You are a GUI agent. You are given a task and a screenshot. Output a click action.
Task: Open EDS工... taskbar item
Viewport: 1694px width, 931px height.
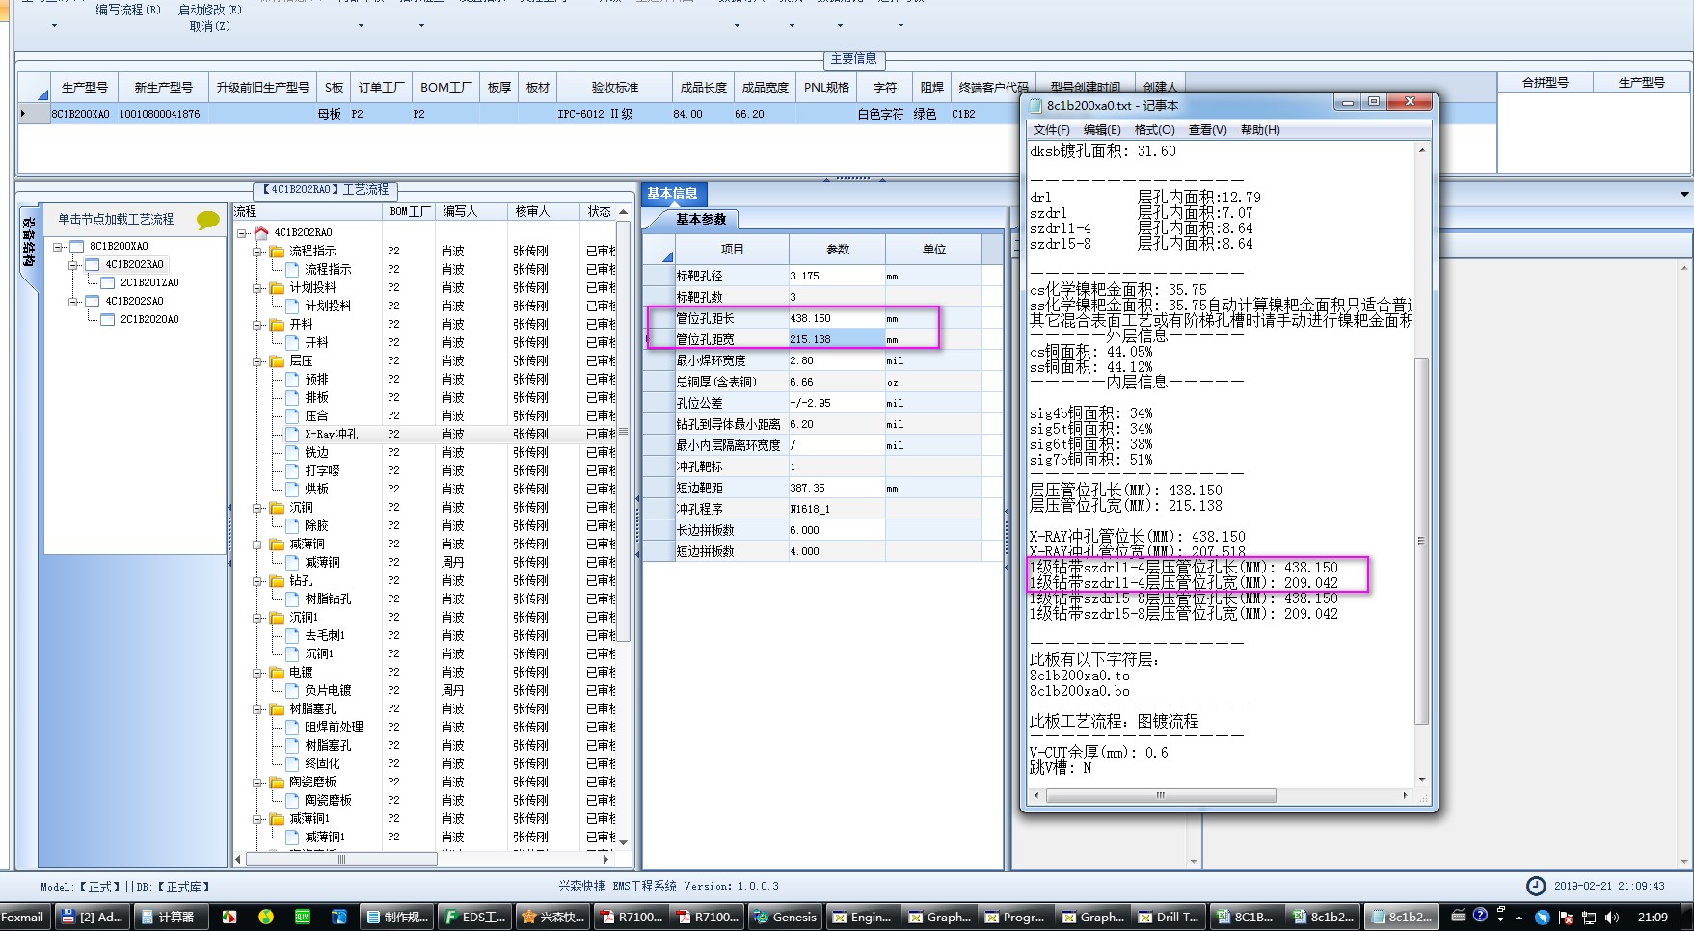[475, 917]
